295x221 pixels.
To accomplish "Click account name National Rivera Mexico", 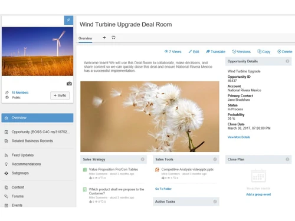I will point(244,90).
